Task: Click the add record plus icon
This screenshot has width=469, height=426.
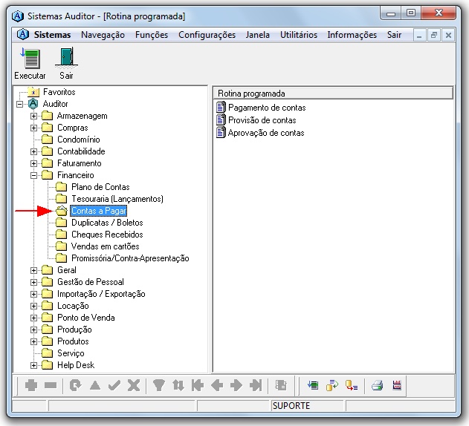Action: (31, 385)
